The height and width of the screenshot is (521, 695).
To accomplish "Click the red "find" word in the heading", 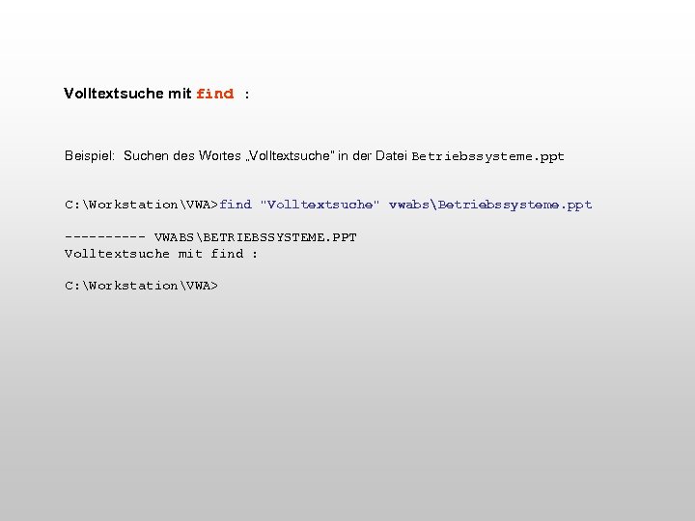I will (x=215, y=94).
